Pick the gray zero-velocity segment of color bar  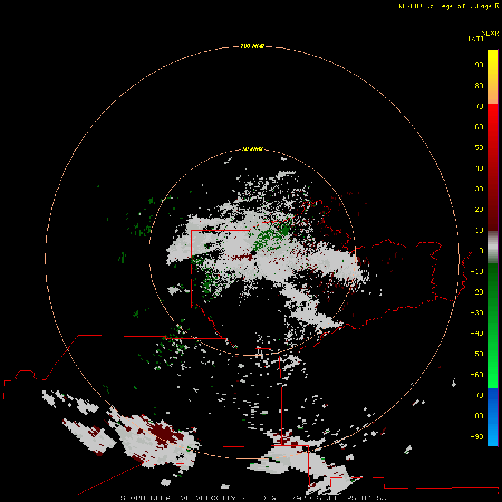[x=493, y=247]
